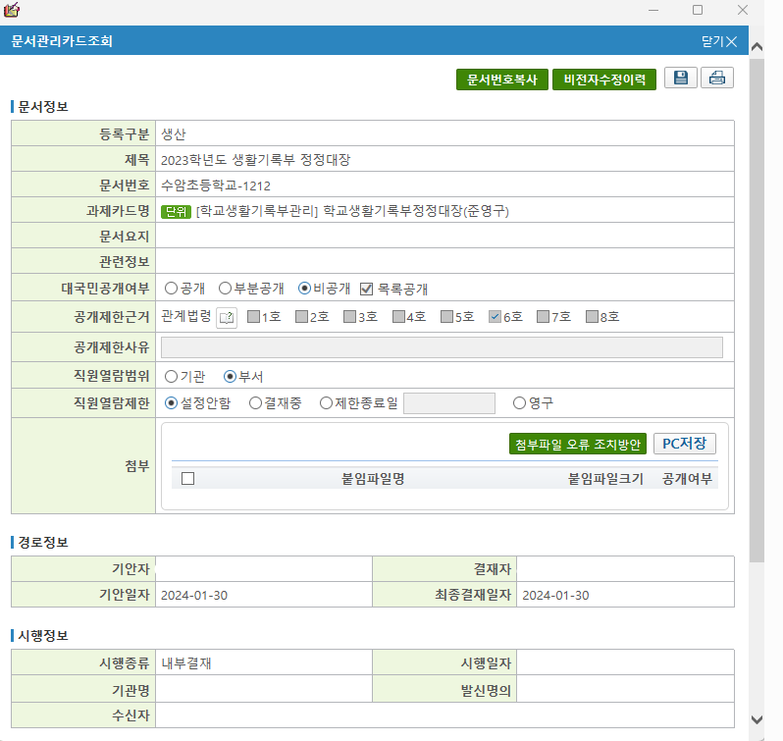Click the printer icon button
This screenshot has width=783, height=741.
(x=717, y=79)
